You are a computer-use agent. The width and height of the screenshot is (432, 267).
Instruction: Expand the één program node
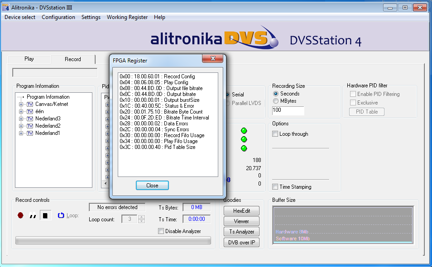pos(21,111)
